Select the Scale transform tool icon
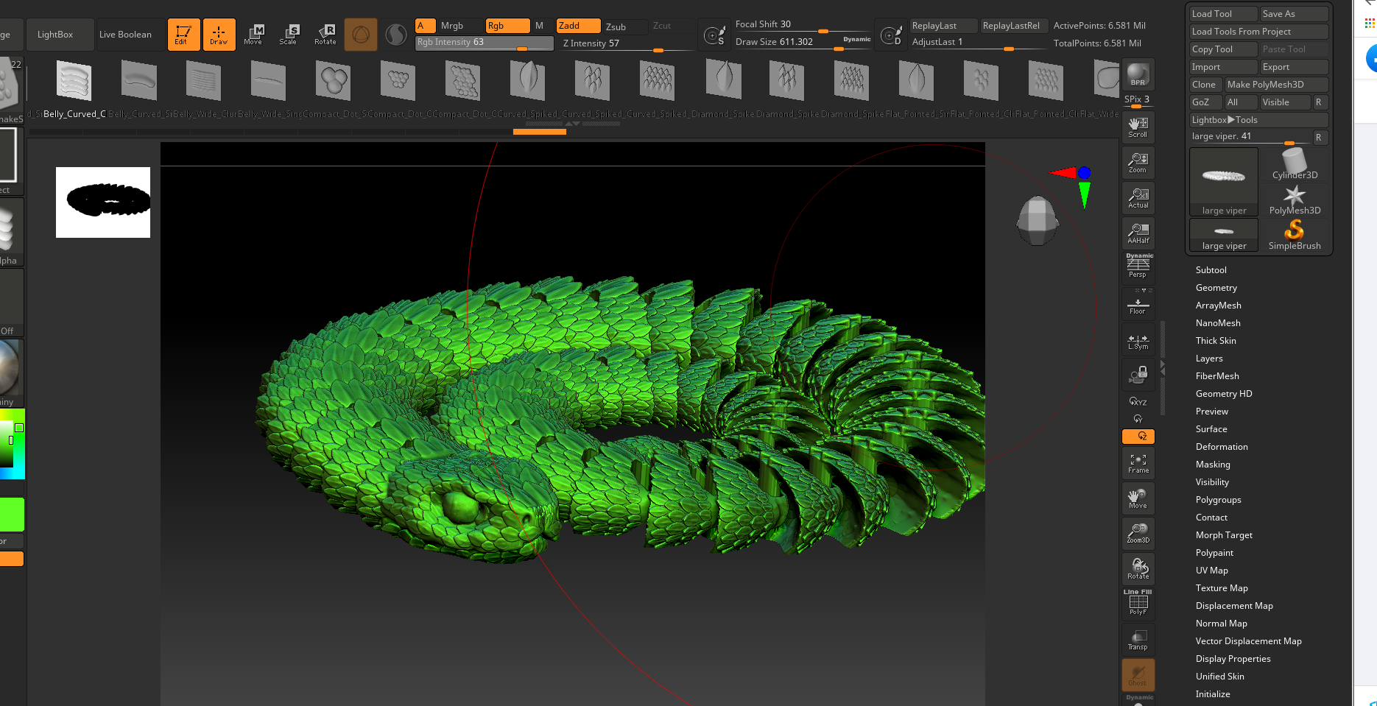Image resolution: width=1377 pixels, height=706 pixels. click(x=289, y=34)
